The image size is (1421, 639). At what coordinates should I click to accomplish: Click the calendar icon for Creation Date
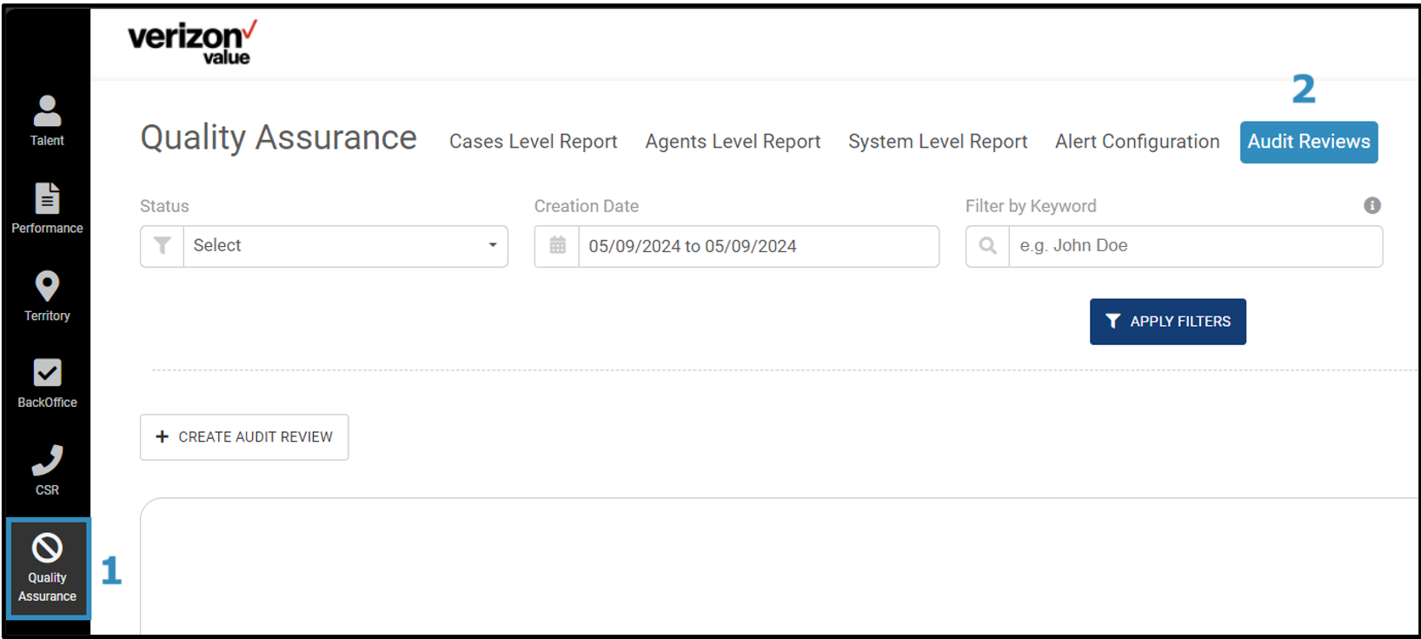557,246
